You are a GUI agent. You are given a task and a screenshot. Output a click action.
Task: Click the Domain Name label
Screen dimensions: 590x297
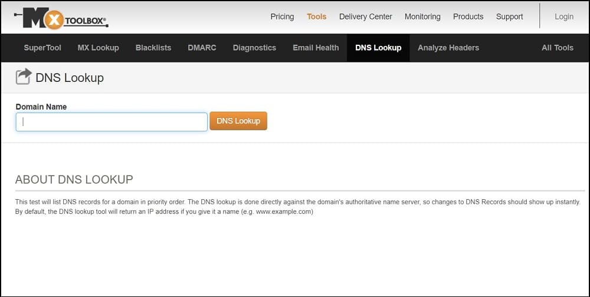(41, 107)
